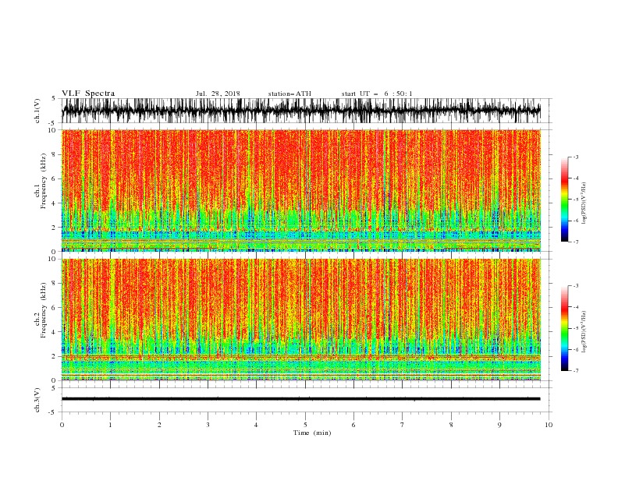Viewport: 618px width, 477px height.
Task: Click the ch.2 color bar "-7" tick
Action: pos(576,370)
